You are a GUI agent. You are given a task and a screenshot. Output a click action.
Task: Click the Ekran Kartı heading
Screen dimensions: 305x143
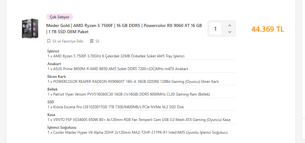click(57, 77)
